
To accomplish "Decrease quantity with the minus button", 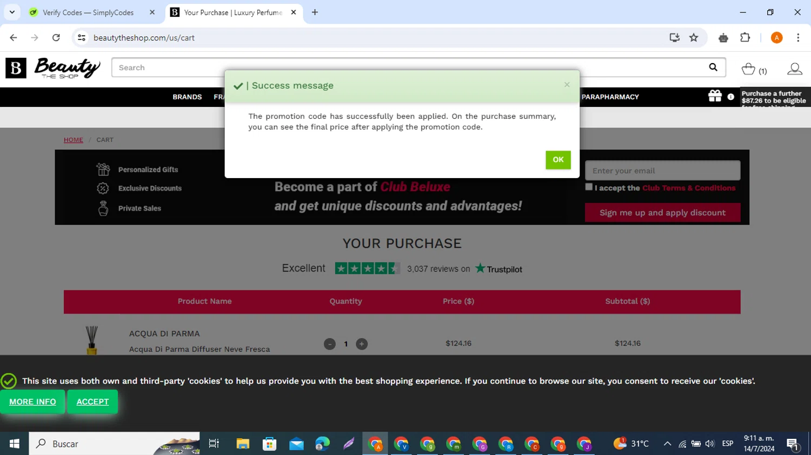I will 330,344.
